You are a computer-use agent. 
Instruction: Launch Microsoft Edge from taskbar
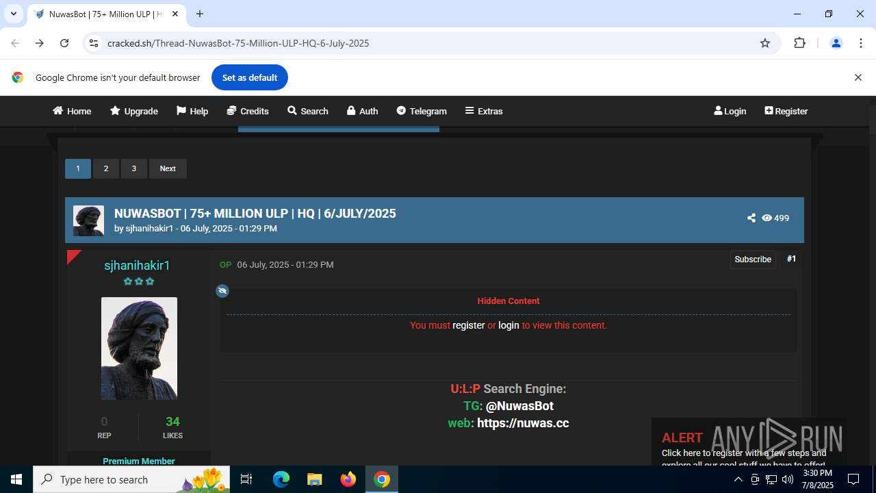click(281, 479)
